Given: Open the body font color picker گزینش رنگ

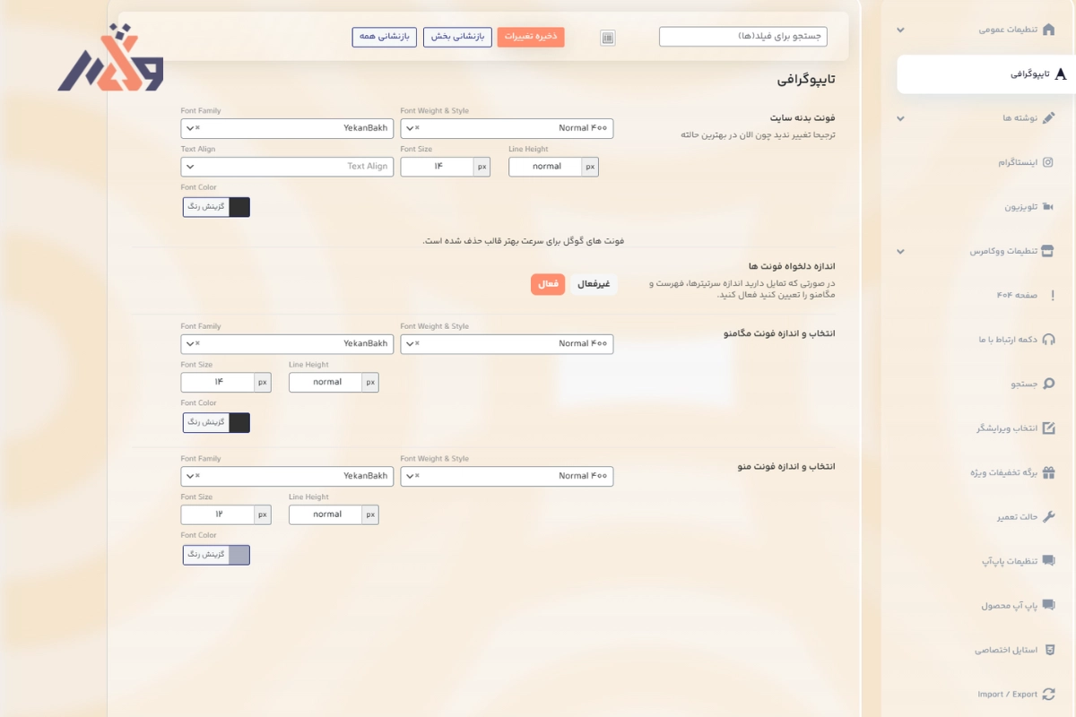Looking at the screenshot, I should point(216,207).
